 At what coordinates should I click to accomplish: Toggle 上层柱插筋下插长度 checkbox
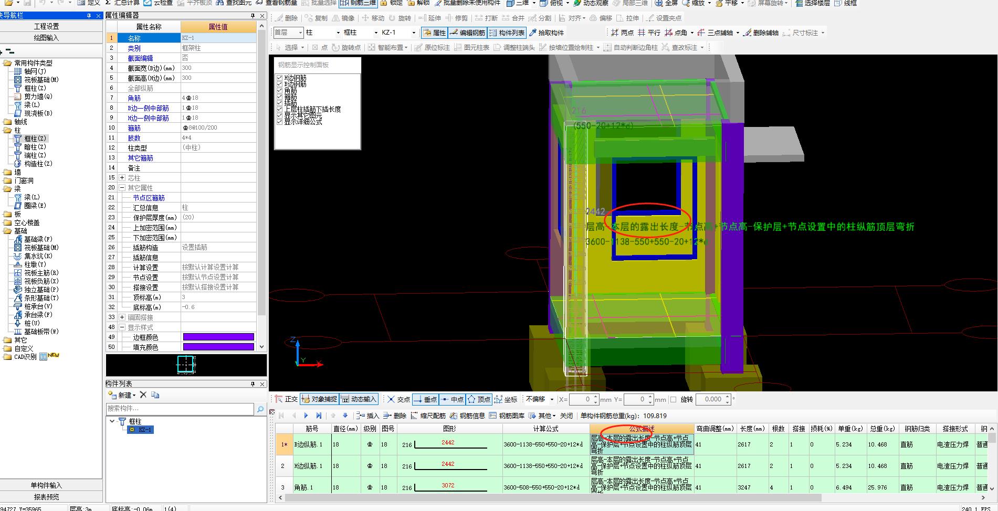point(279,109)
